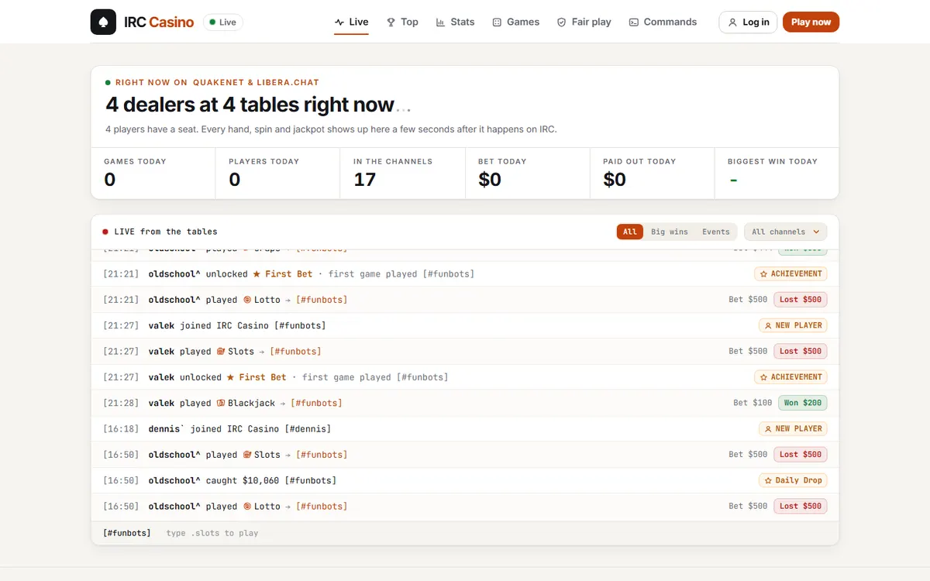
Task: Click the PLAYERS TODAY stat
Action: click(277, 173)
